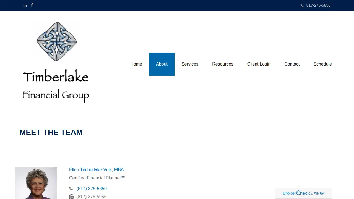
Task: Click phone icon beside (817) 275-5850
Action: [71, 188]
